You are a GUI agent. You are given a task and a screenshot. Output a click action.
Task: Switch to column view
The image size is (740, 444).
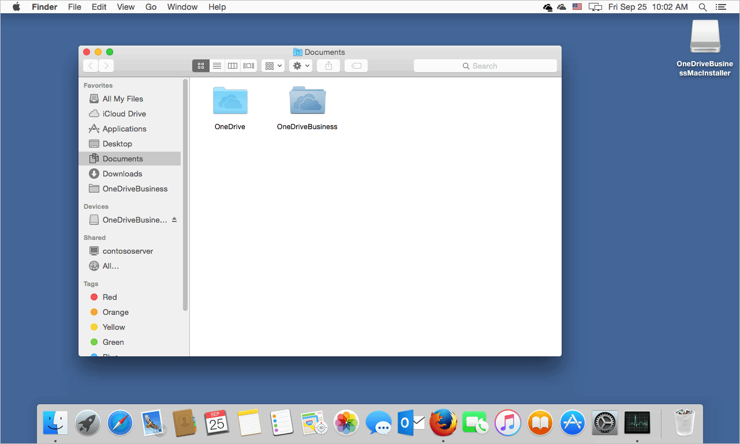coord(233,66)
